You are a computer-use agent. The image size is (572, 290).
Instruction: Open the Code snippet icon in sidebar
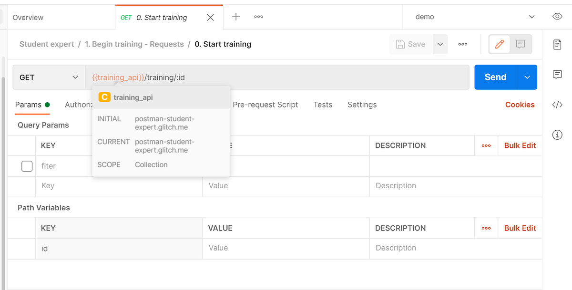click(x=557, y=105)
